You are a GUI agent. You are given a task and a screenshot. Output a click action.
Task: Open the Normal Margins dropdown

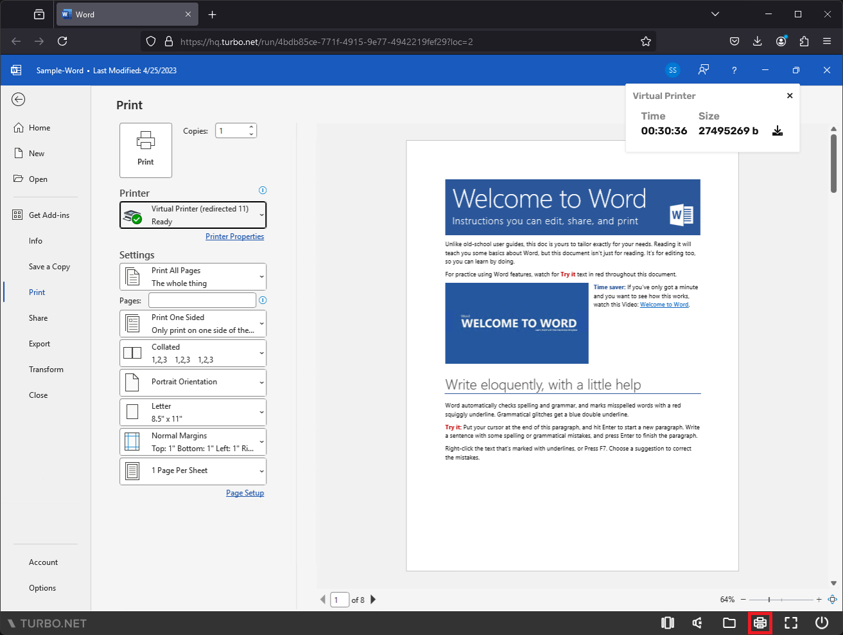[193, 442]
